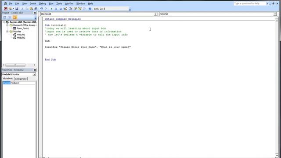
Task: Open the Add-Ins menu
Action: [x=69, y=4]
